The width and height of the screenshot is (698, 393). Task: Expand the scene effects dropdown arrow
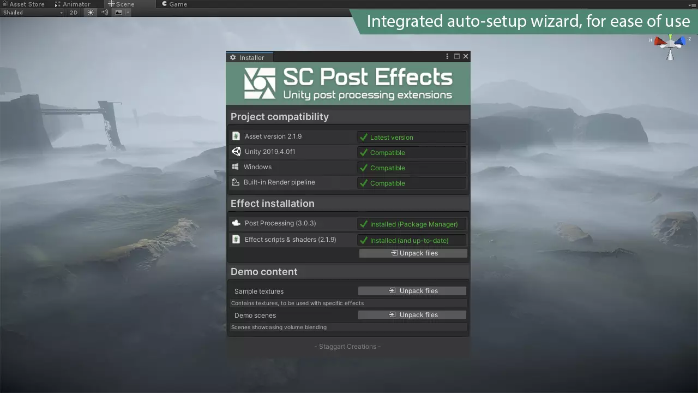point(128,13)
